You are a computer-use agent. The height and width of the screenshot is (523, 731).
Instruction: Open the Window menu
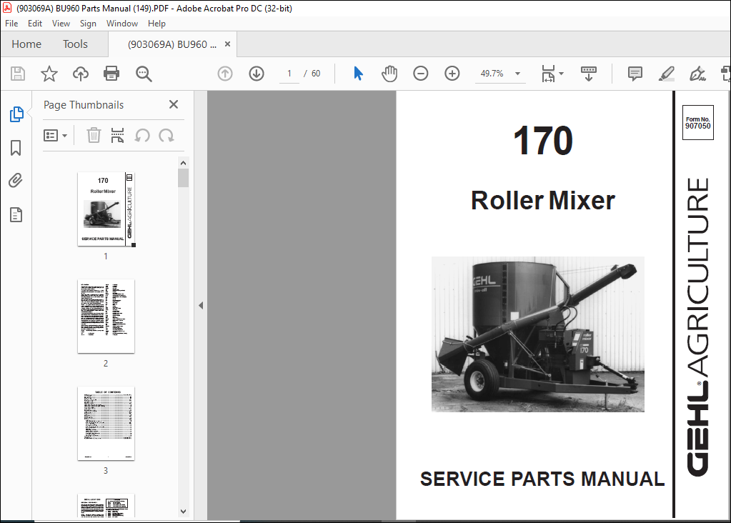[122, 24]
